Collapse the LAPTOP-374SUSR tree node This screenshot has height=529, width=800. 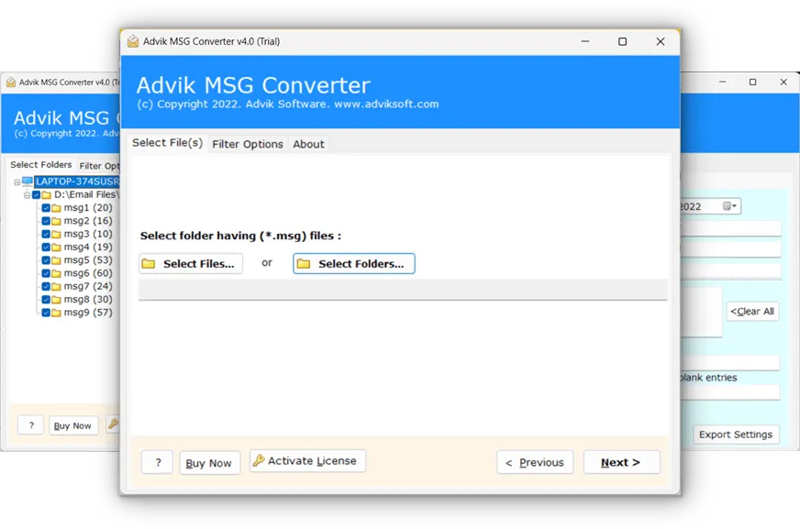(x=17, y=182)
